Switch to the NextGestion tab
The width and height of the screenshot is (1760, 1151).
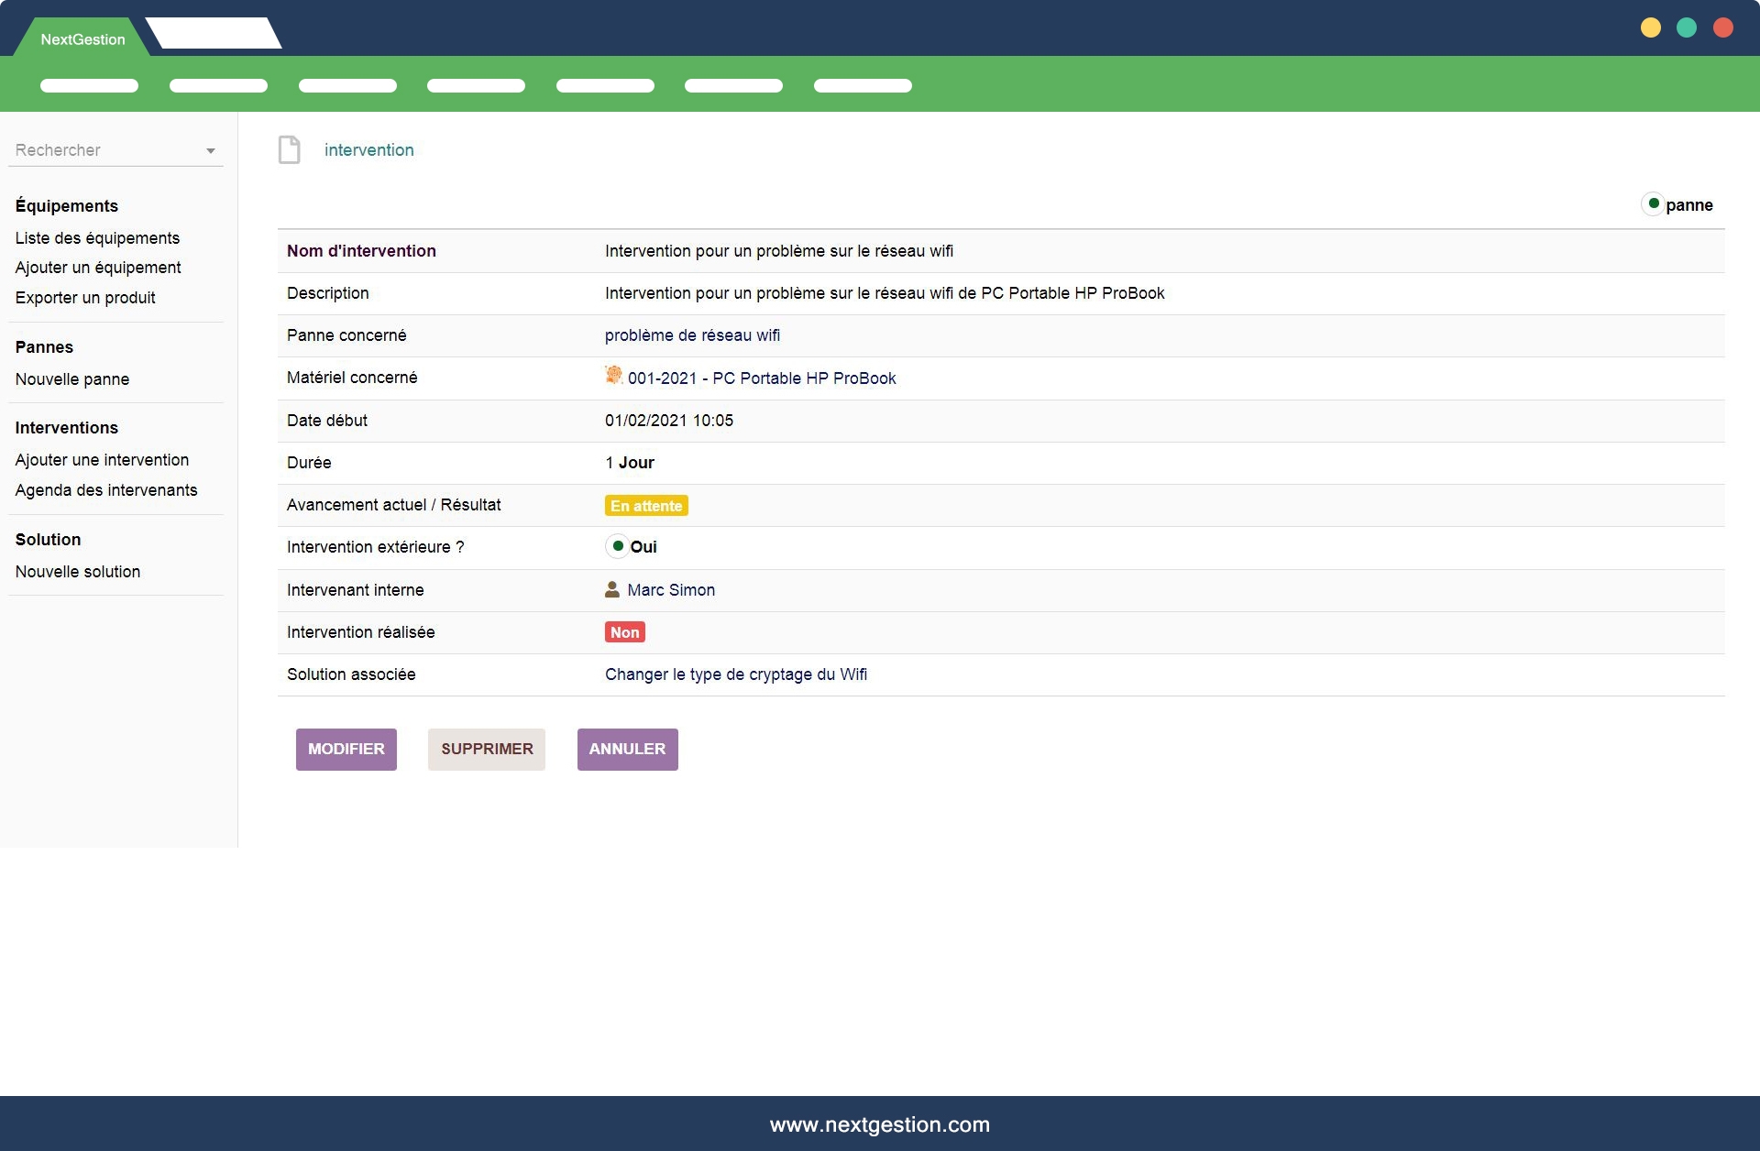pos(82,39)
